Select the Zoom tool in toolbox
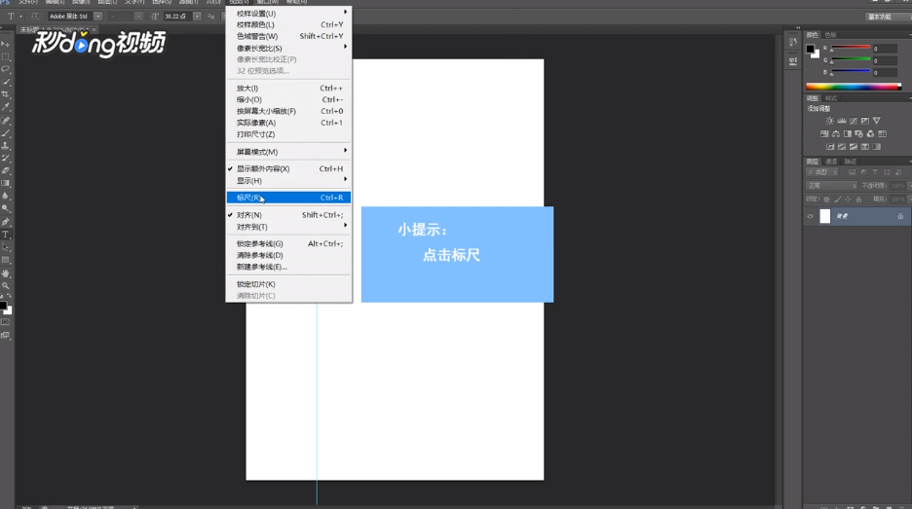The width and height of the screenshot is (912, 509). point(6,286)
